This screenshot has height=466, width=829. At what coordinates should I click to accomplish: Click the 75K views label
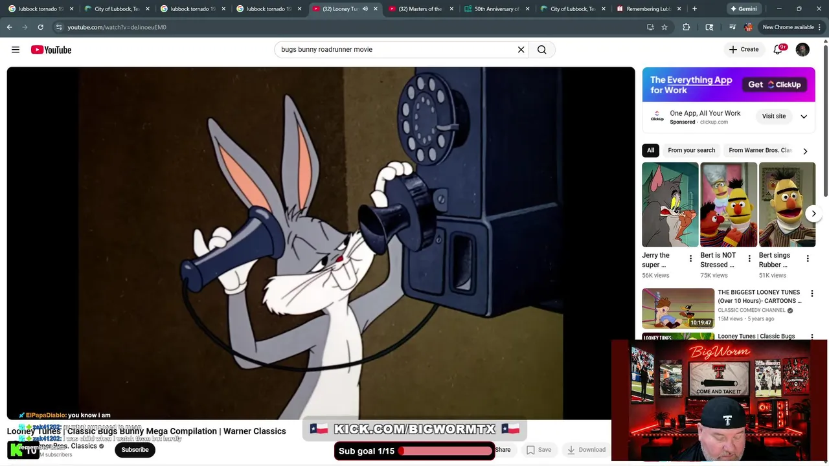(714, 275)
